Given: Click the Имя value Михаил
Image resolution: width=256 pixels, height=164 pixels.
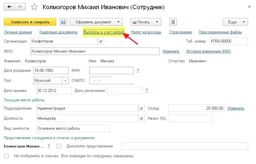Looking at the screenshot, I should point(107,61).
